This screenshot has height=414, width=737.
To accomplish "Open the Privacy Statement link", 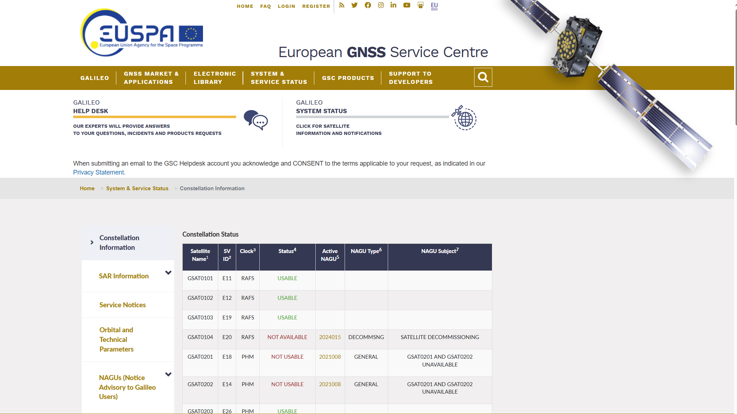I will 99,172.
